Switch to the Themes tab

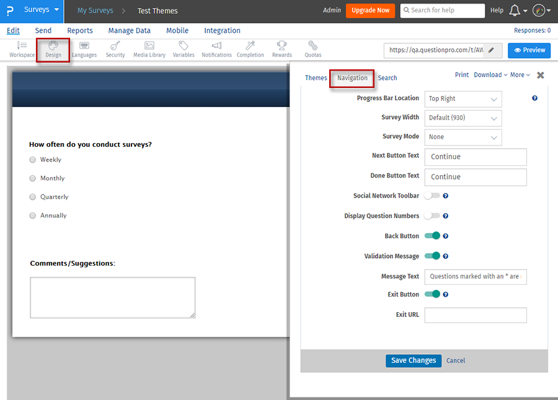click(x=316, y=78)
